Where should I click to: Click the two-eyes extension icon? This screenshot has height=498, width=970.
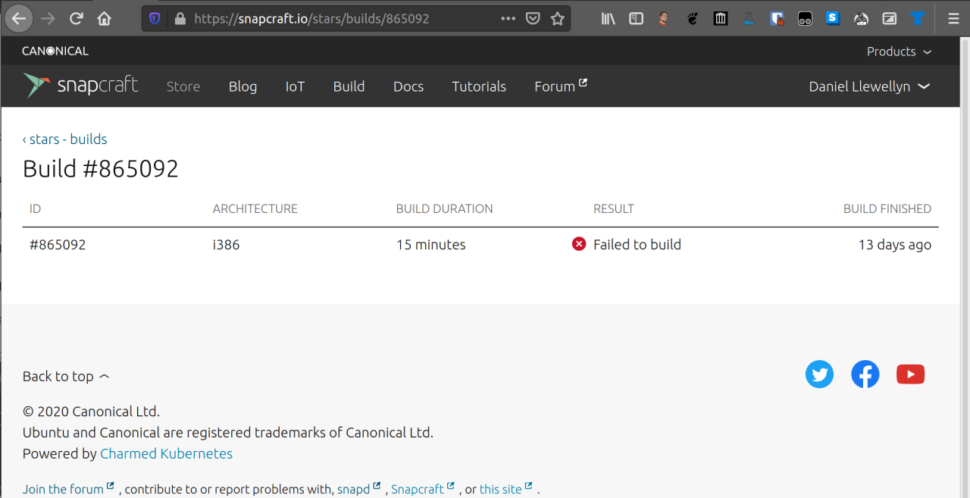click(805, 18)
